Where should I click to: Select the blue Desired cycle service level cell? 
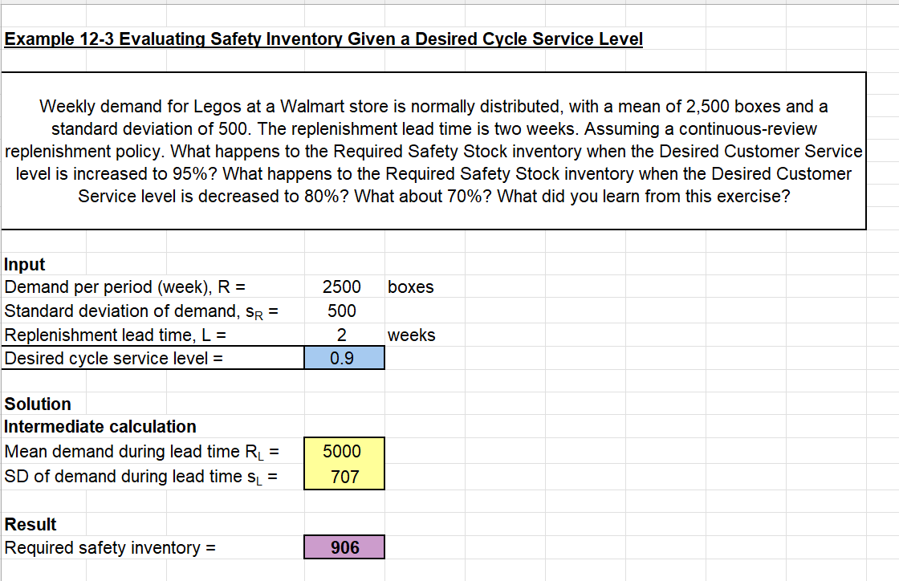[x=344, y=358]
